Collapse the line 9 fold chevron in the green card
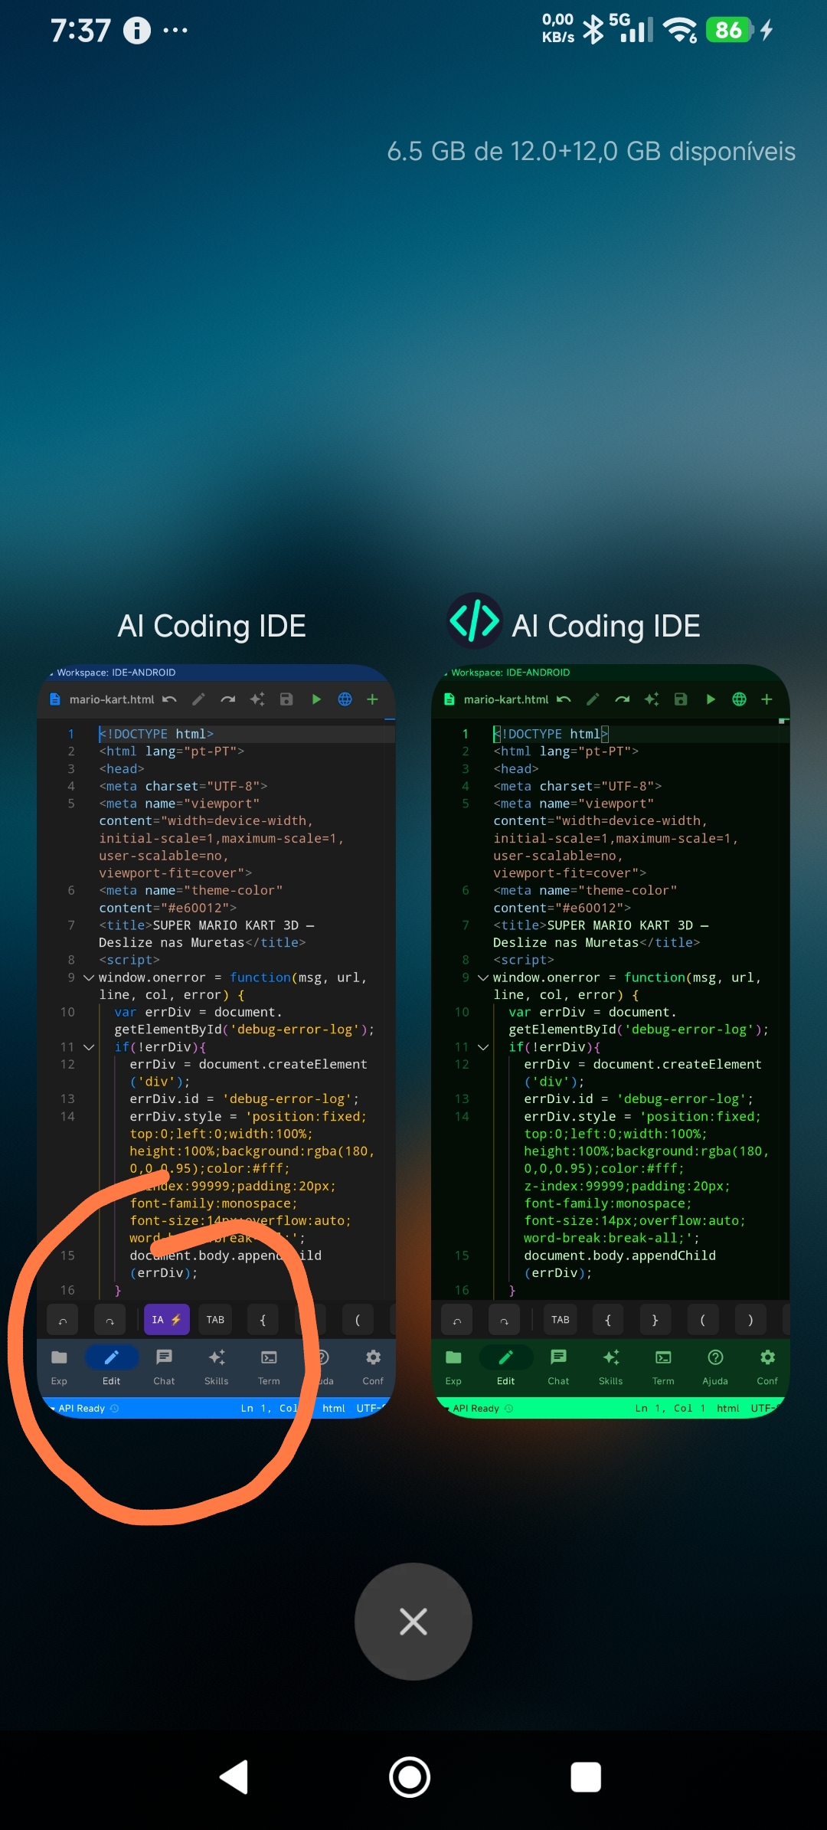Viewport: 827px width, 1830px height. pyautogui.click(x=483, y=977)
